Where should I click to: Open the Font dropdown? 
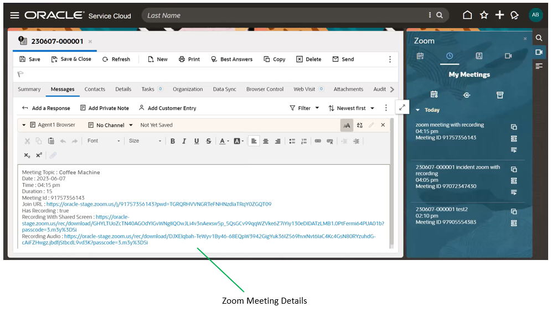click(x=104, y=141)
